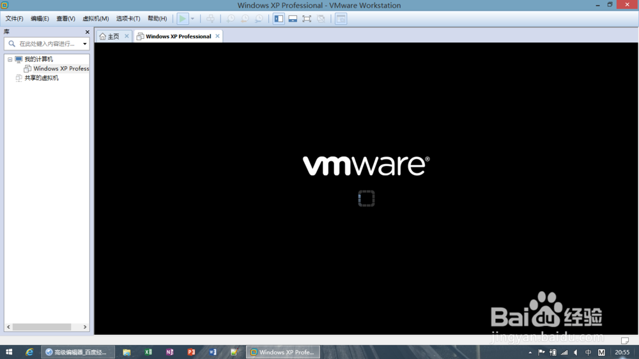Click the Revert to Snapshot toolbar icon
Image resolution: width=639 pixels, height=359 pixels.
pyautogui.click(x=245, y=19)
